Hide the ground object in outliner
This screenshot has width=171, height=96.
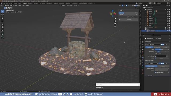[x=167, y=11]
